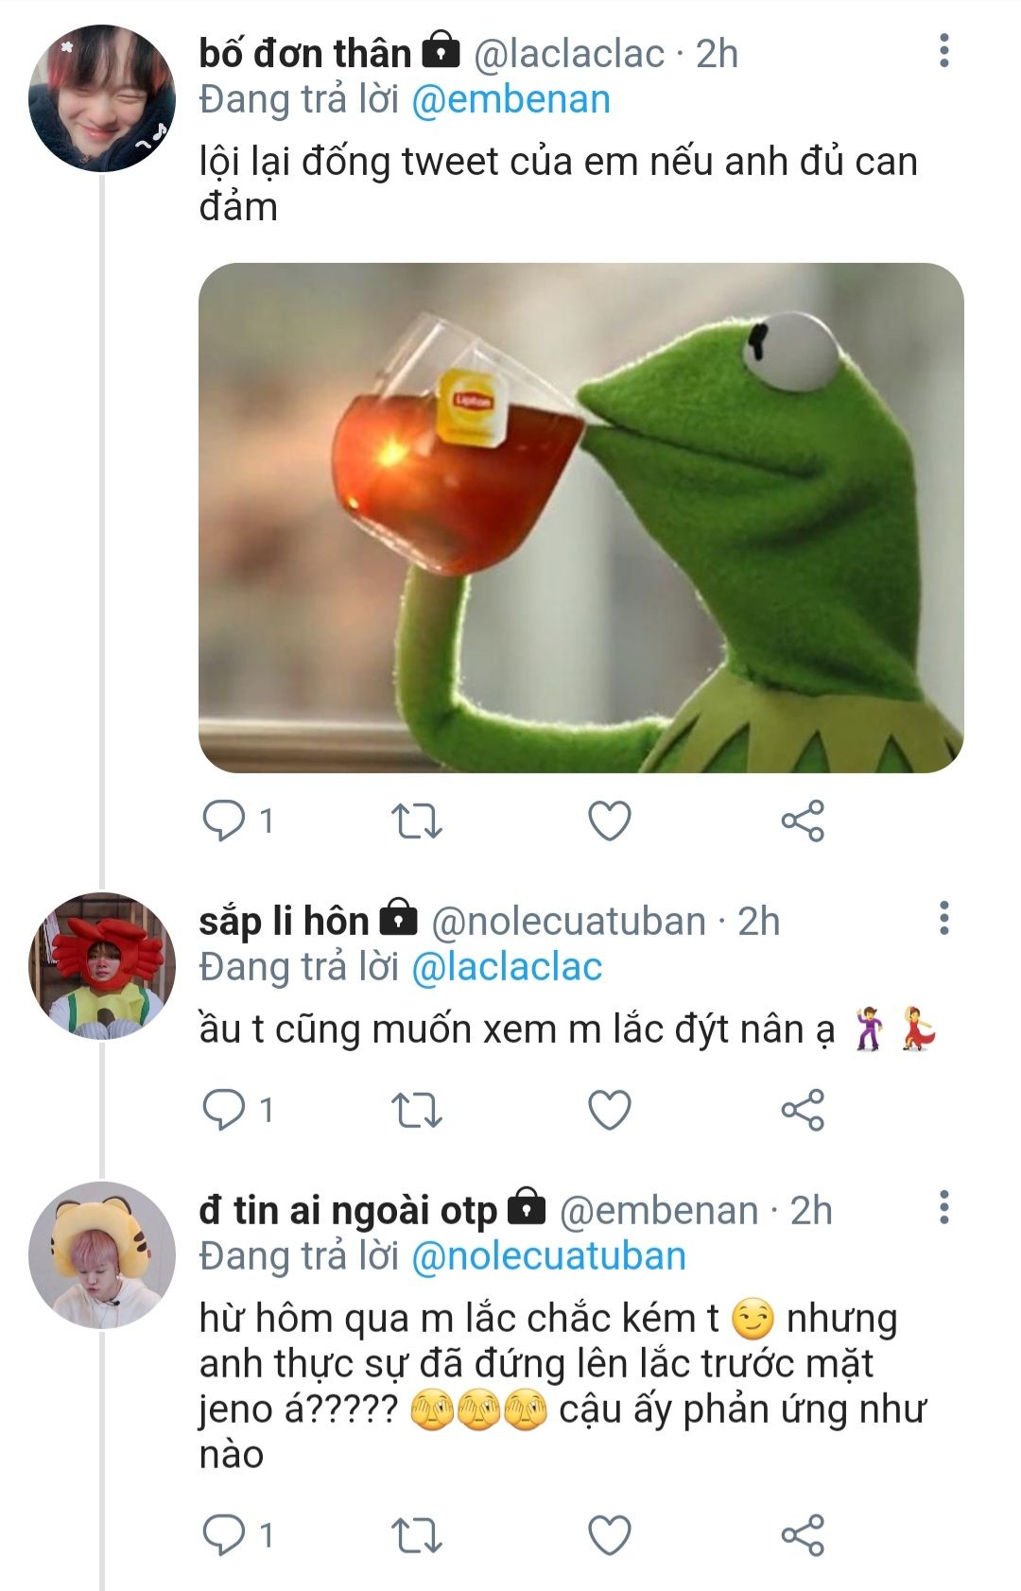1021x1591 pixels.
Task: Open the @embenan mention link in the first tweet
Action: coord(510,100)
